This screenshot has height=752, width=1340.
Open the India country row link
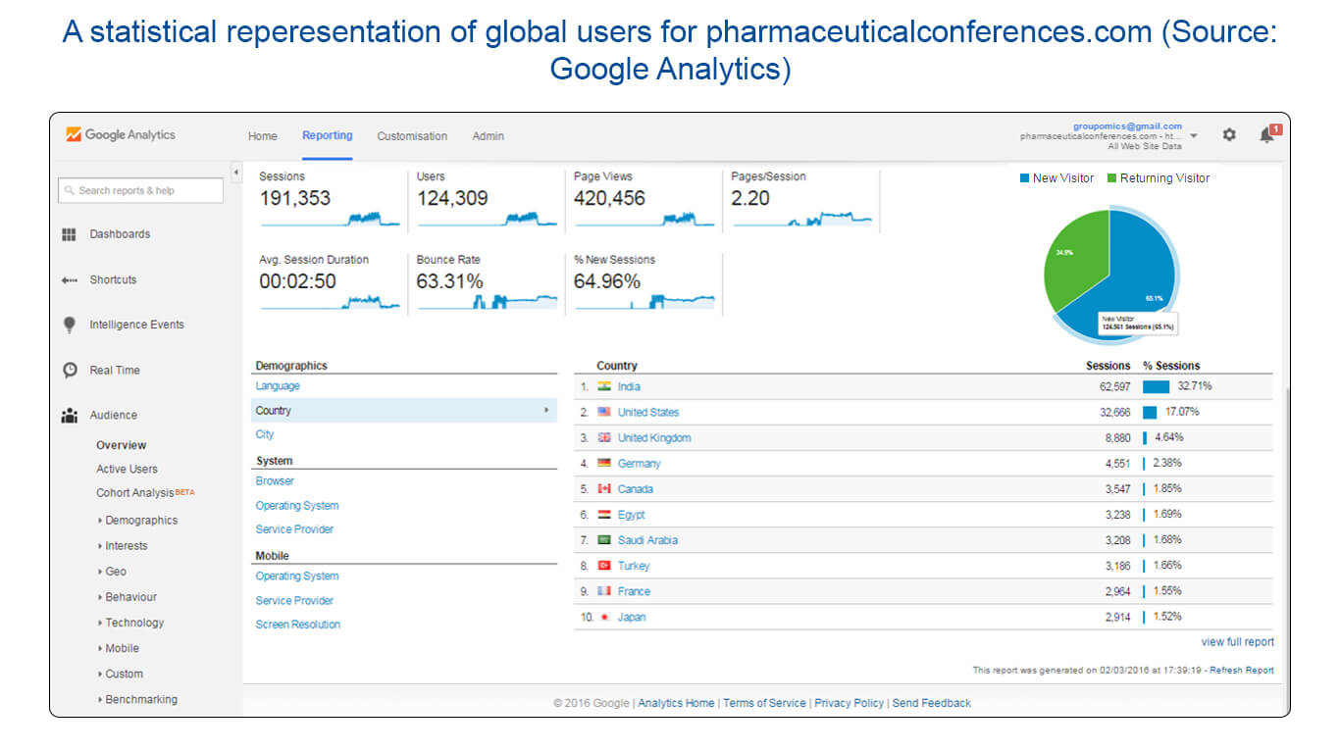(x=629, y=387)
